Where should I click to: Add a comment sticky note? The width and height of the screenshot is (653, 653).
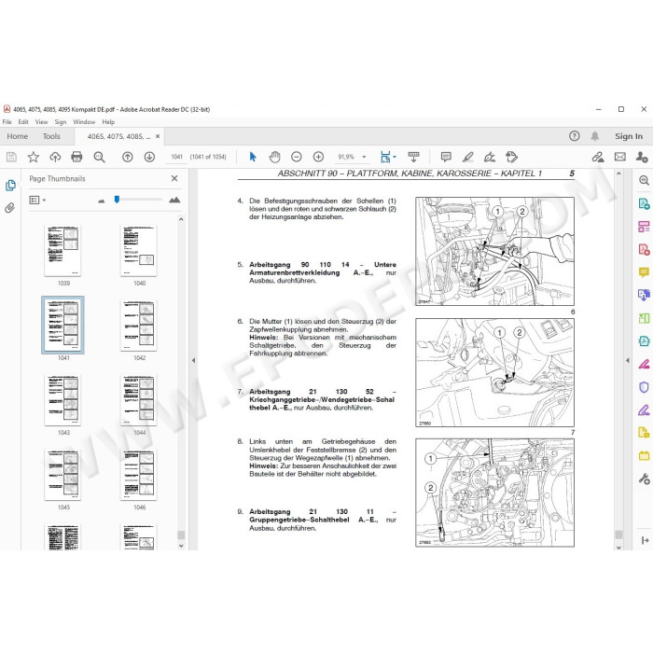coord(446,157)
